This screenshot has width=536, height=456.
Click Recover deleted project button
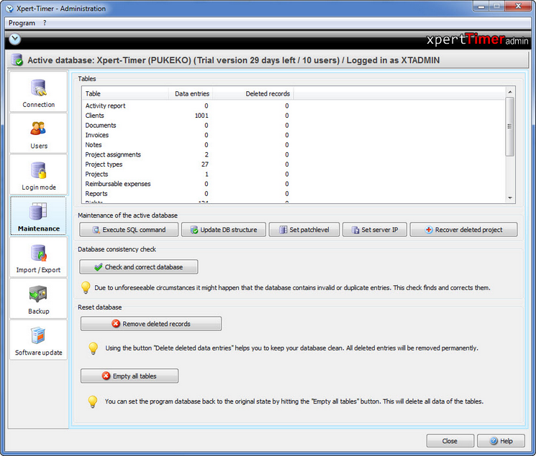coord(463,230)
